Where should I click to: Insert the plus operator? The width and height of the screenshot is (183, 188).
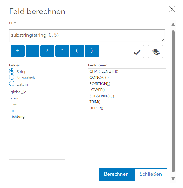click(x=18, y=51)
